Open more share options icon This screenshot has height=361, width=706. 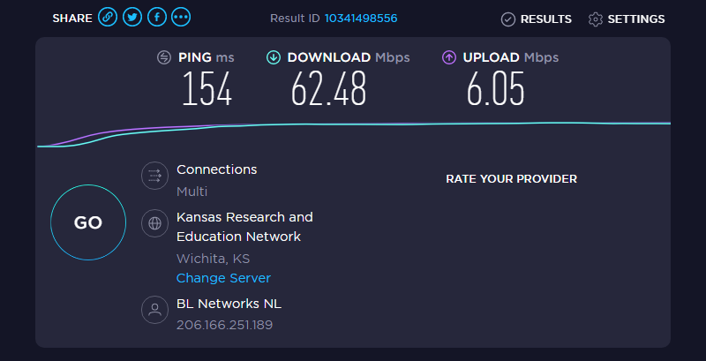[x=181, y=18]
